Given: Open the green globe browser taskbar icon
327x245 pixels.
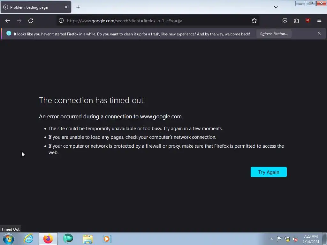Looking at the screenshot, I should (68, 239).
